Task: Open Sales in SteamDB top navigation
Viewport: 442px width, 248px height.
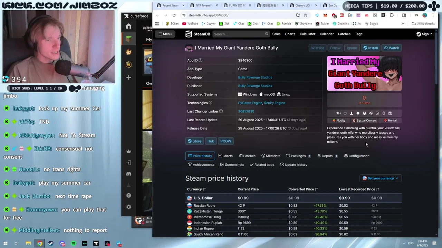Action: pos(276,34)
